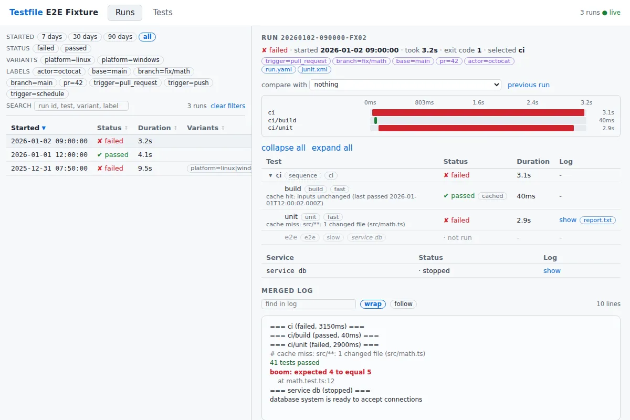Toggle the passed status filter chip
This screenshot has width=630, height=420.
(x=76, y=48)
